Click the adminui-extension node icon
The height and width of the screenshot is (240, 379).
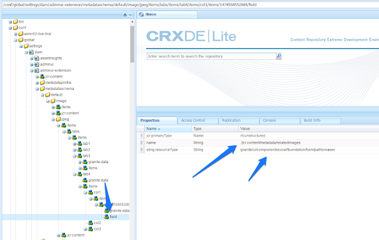37,70
